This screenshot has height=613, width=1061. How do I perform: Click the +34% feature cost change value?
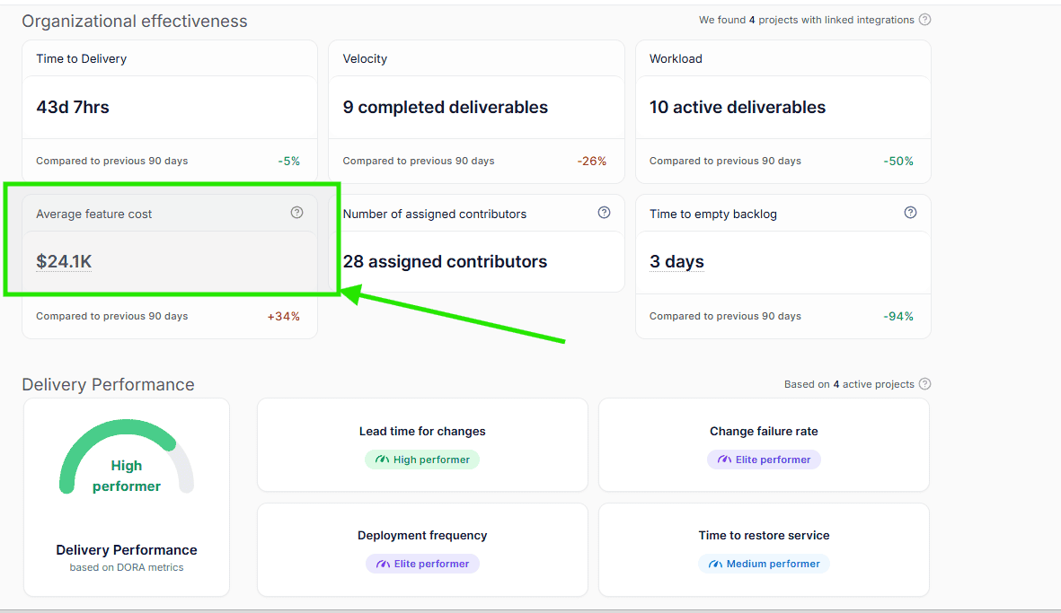coord(284,316)
